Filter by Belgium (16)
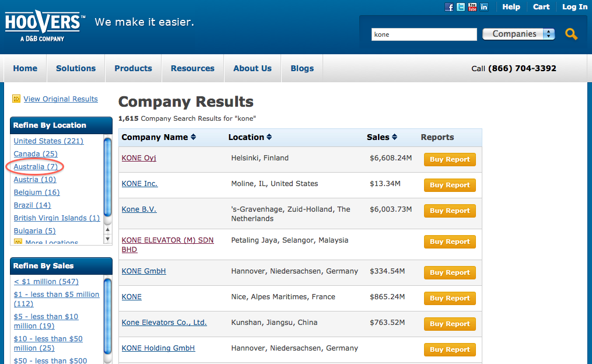The height and width of the screenshot is (364, 592). point(37,192)
